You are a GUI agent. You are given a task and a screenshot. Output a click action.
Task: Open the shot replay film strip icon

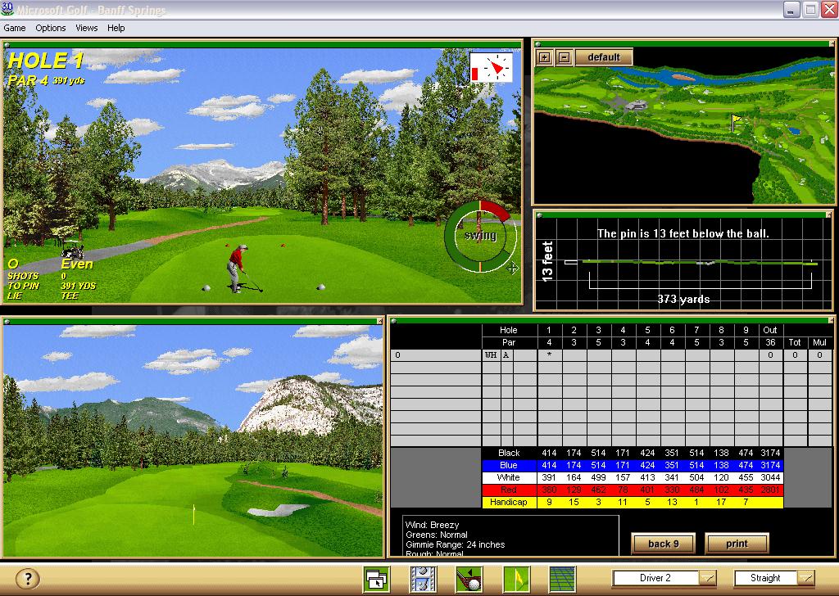(x=423, y=579)
